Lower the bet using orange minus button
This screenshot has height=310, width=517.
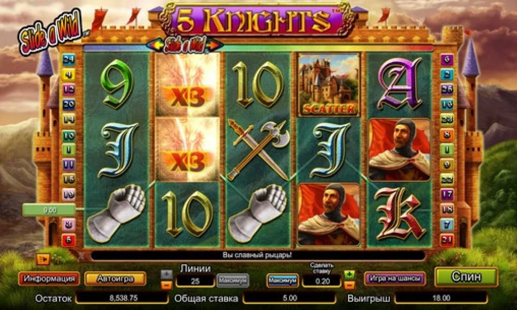pos(349,285)
